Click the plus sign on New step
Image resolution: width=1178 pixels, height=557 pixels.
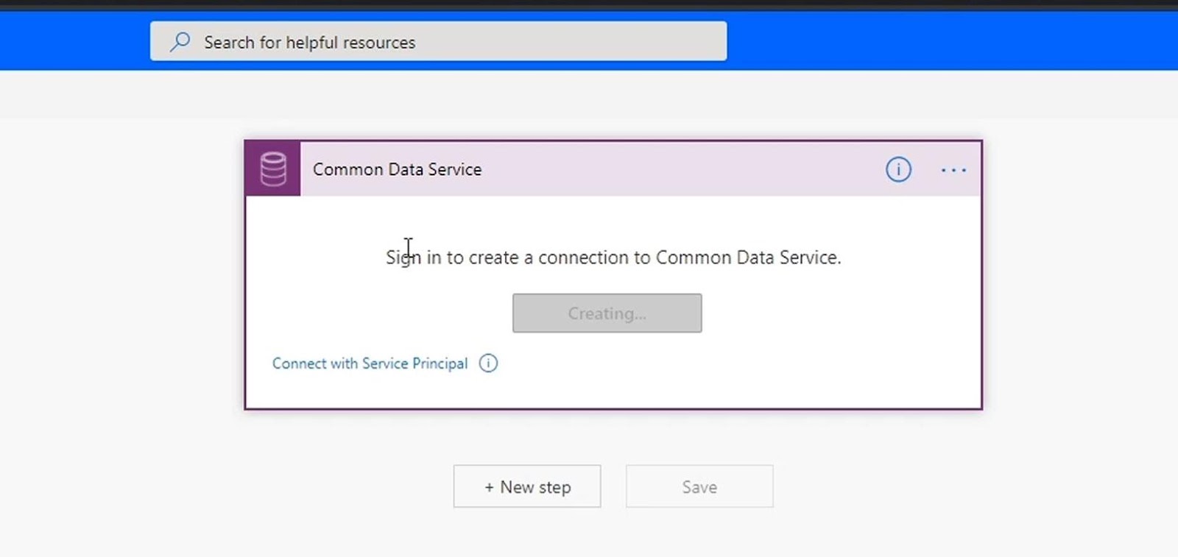pos(489,487)
